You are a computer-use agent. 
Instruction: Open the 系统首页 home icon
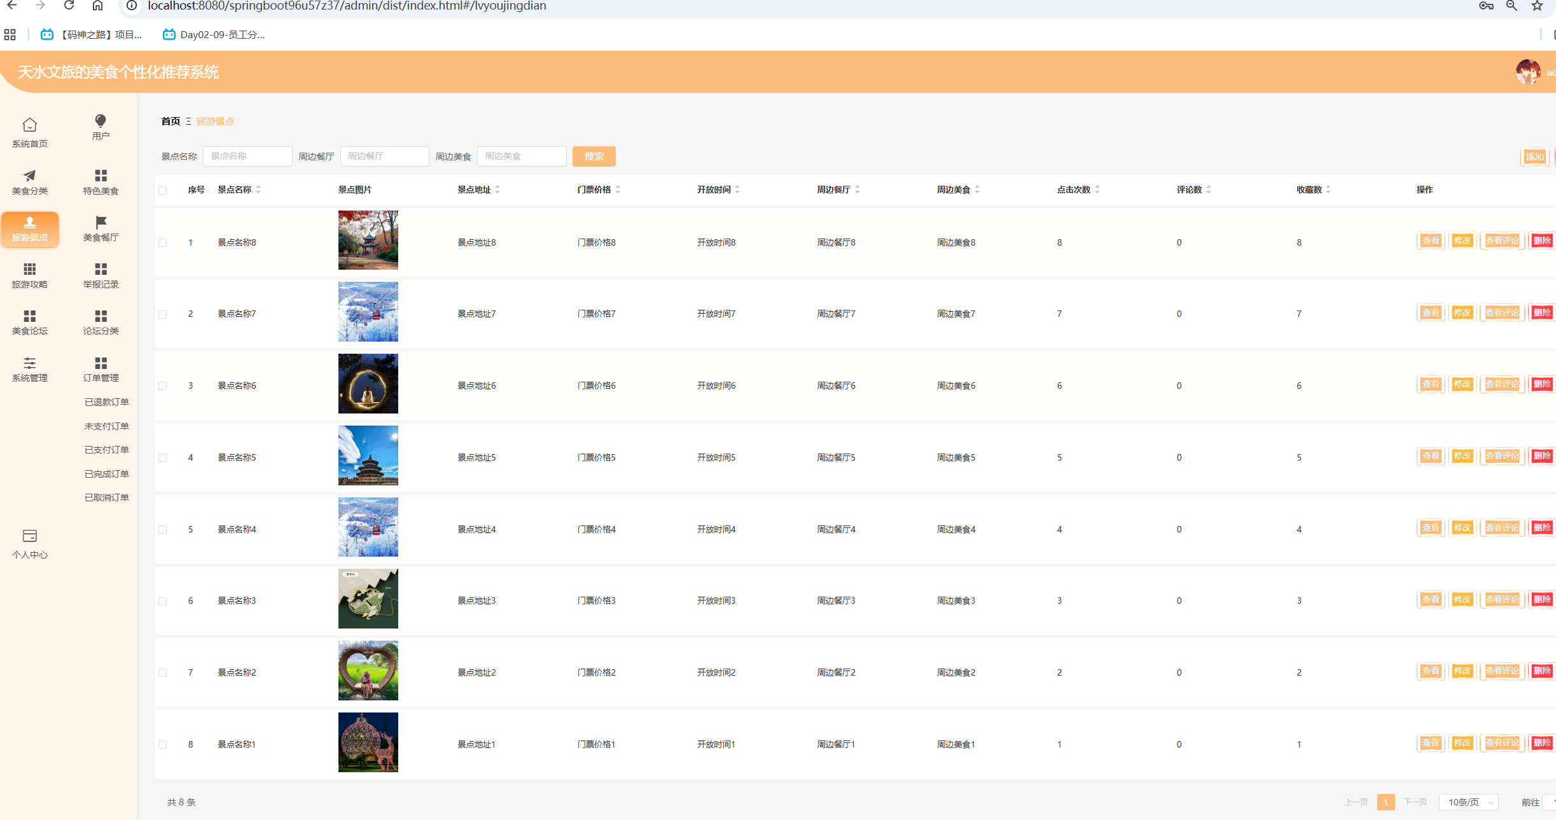click(29, 125)
